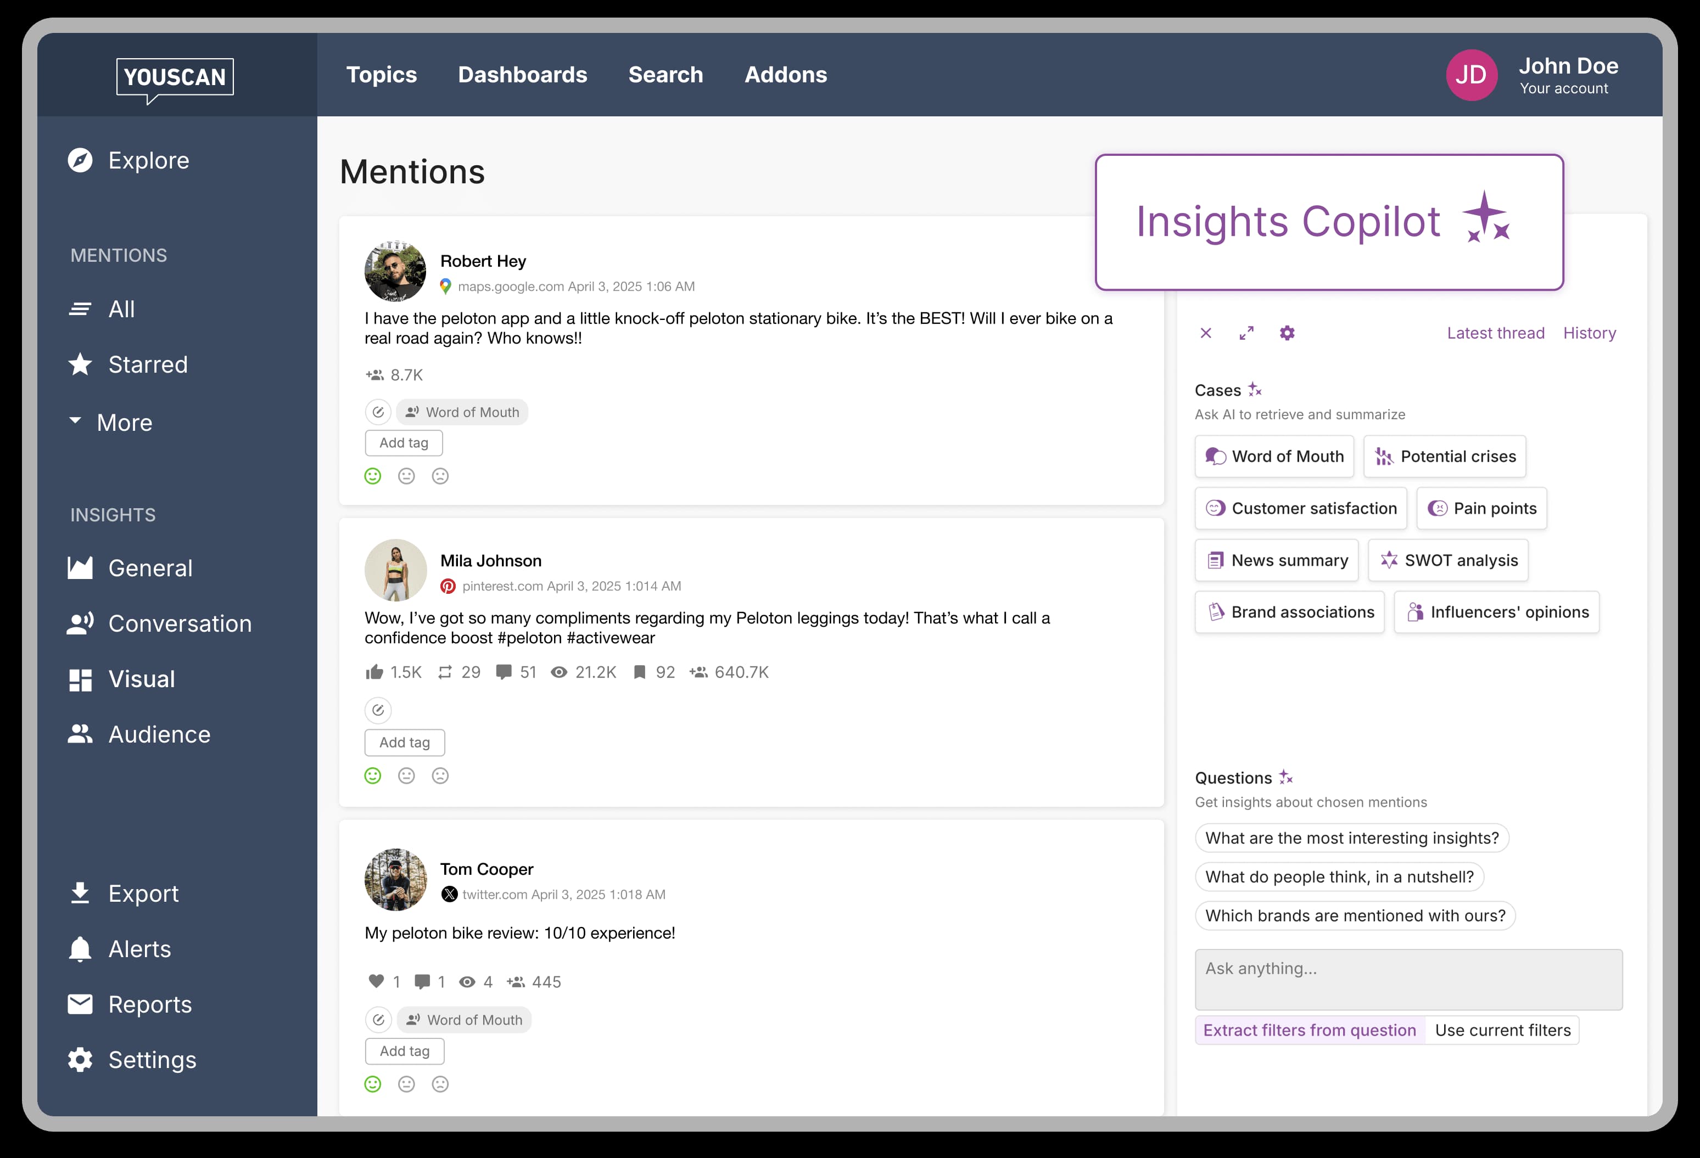Screen dimensions: 1700x1158
Task: Switch to Use current filters option
Action: [x=1502, y=1030]
